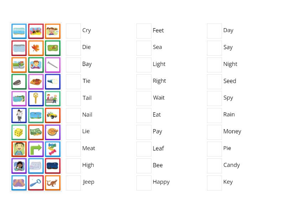Select the answer box beside 'Feet'

click(x=144, y=31)
